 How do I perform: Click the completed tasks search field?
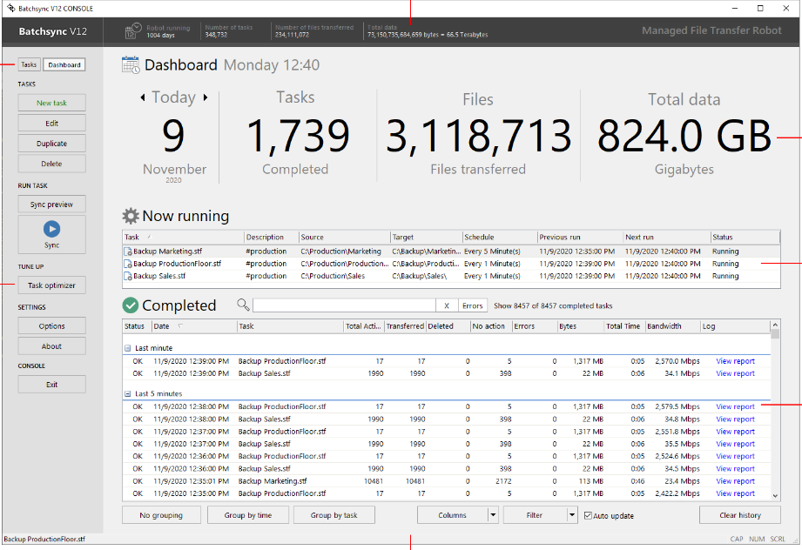344,305
